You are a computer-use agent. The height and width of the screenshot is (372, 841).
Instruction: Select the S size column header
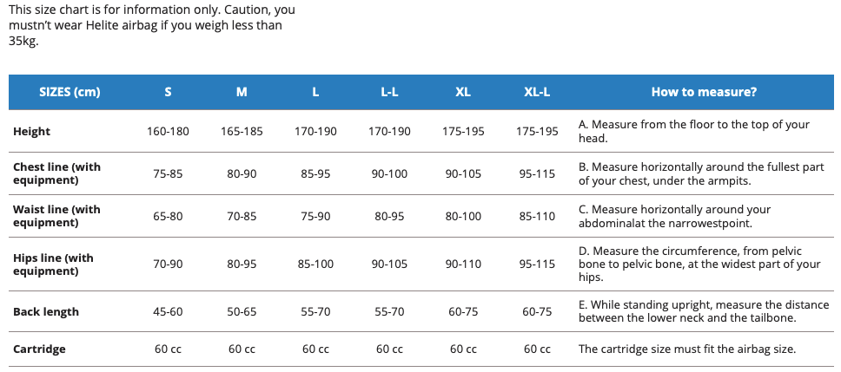[168, 92]
